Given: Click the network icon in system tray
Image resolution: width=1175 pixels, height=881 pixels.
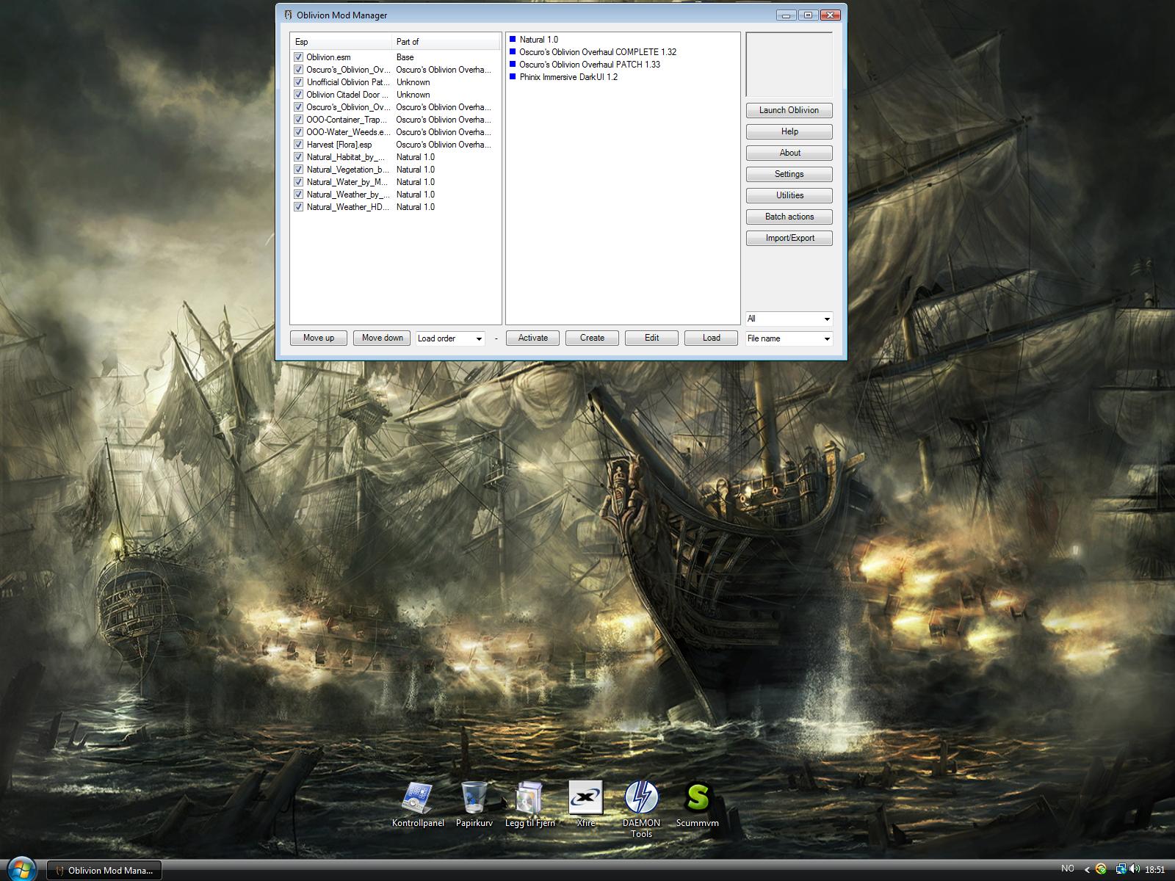Looking at the screenshot, I should coord(1121,869).
